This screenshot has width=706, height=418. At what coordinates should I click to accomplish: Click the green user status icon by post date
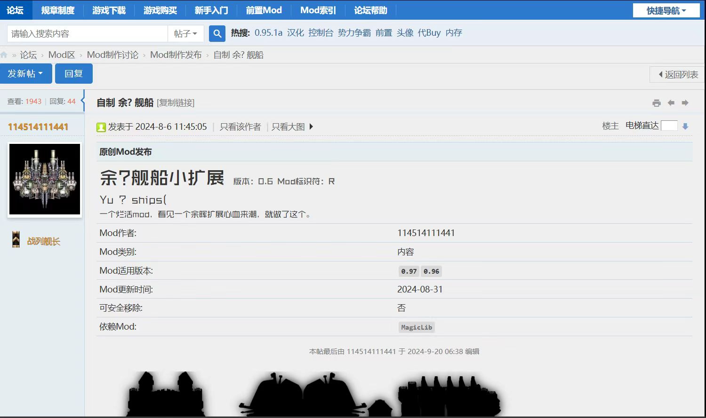tap(101, 127)
